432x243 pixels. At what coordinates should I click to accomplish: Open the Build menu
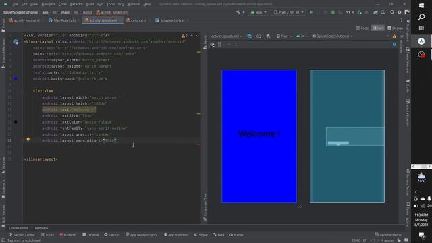point(90,4)
